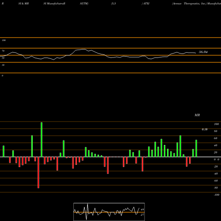Click the -40 label on MR axis
Screen dimensions: 221x221
pos(216,174)
